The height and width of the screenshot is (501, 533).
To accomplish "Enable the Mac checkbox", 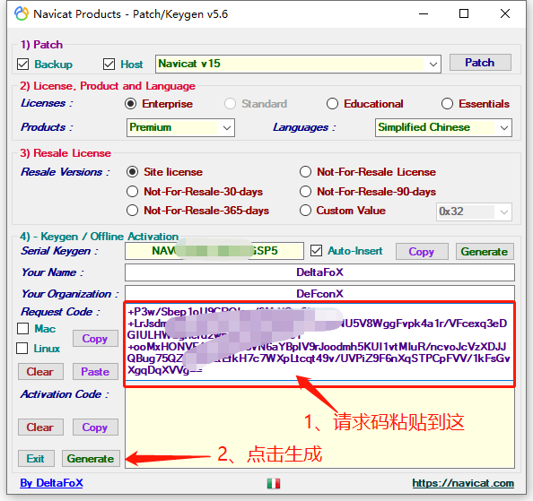I will pos(22,329).
